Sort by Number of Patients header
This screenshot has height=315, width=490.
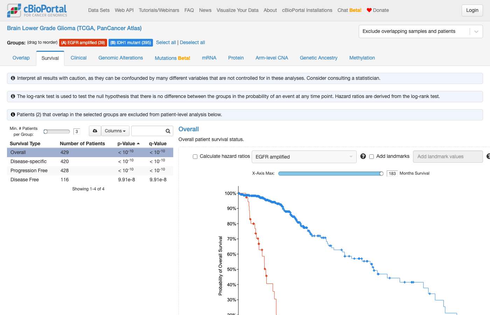(x=82, y=143)
